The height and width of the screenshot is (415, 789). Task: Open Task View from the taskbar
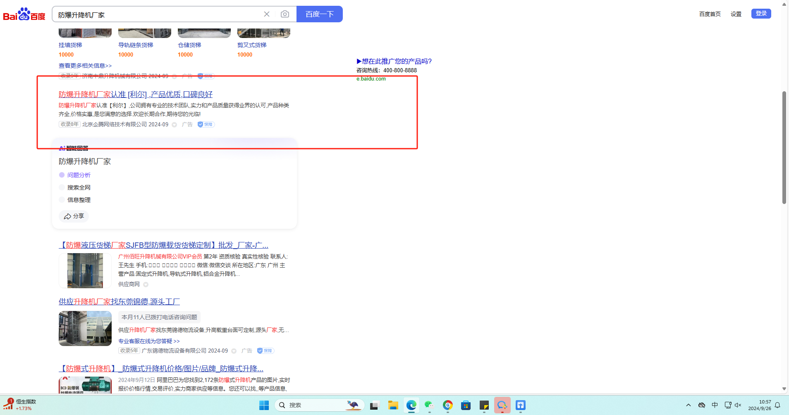coord(375,405)
